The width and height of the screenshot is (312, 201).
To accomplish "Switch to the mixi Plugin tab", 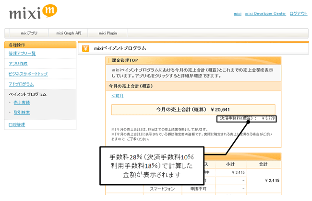I will [108, 33].
